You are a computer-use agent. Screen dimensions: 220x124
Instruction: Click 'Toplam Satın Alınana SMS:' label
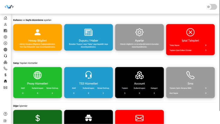coord(180,88)
